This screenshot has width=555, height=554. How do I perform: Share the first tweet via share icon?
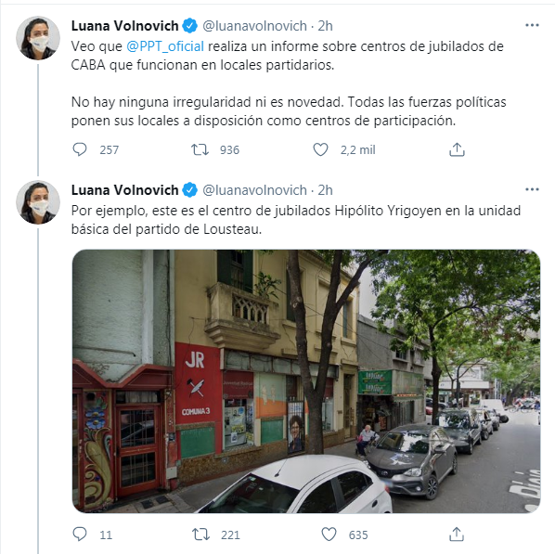[x=457, y=149]
